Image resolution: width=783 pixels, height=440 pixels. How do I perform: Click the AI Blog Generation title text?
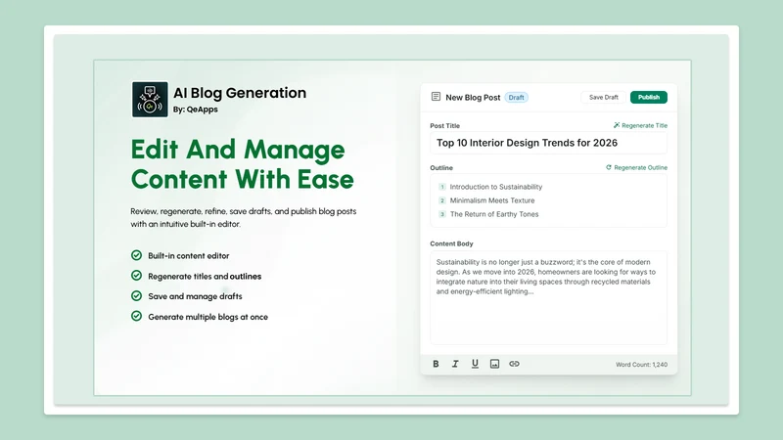(x=240, y=93)
